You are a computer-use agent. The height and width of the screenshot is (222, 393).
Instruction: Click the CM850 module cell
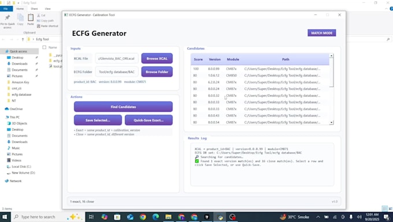(x=231, y=76)
